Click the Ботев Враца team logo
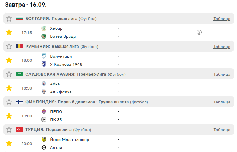237x152 pixels. tap(44, 36)
